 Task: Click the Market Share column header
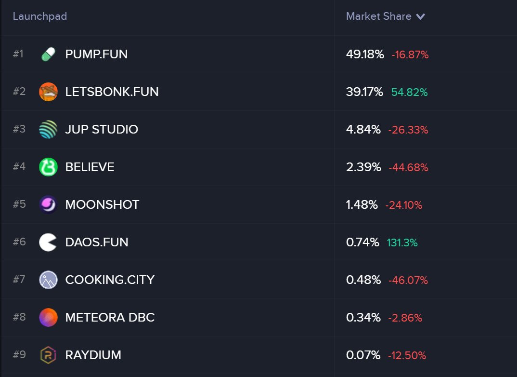pos(379,16)
